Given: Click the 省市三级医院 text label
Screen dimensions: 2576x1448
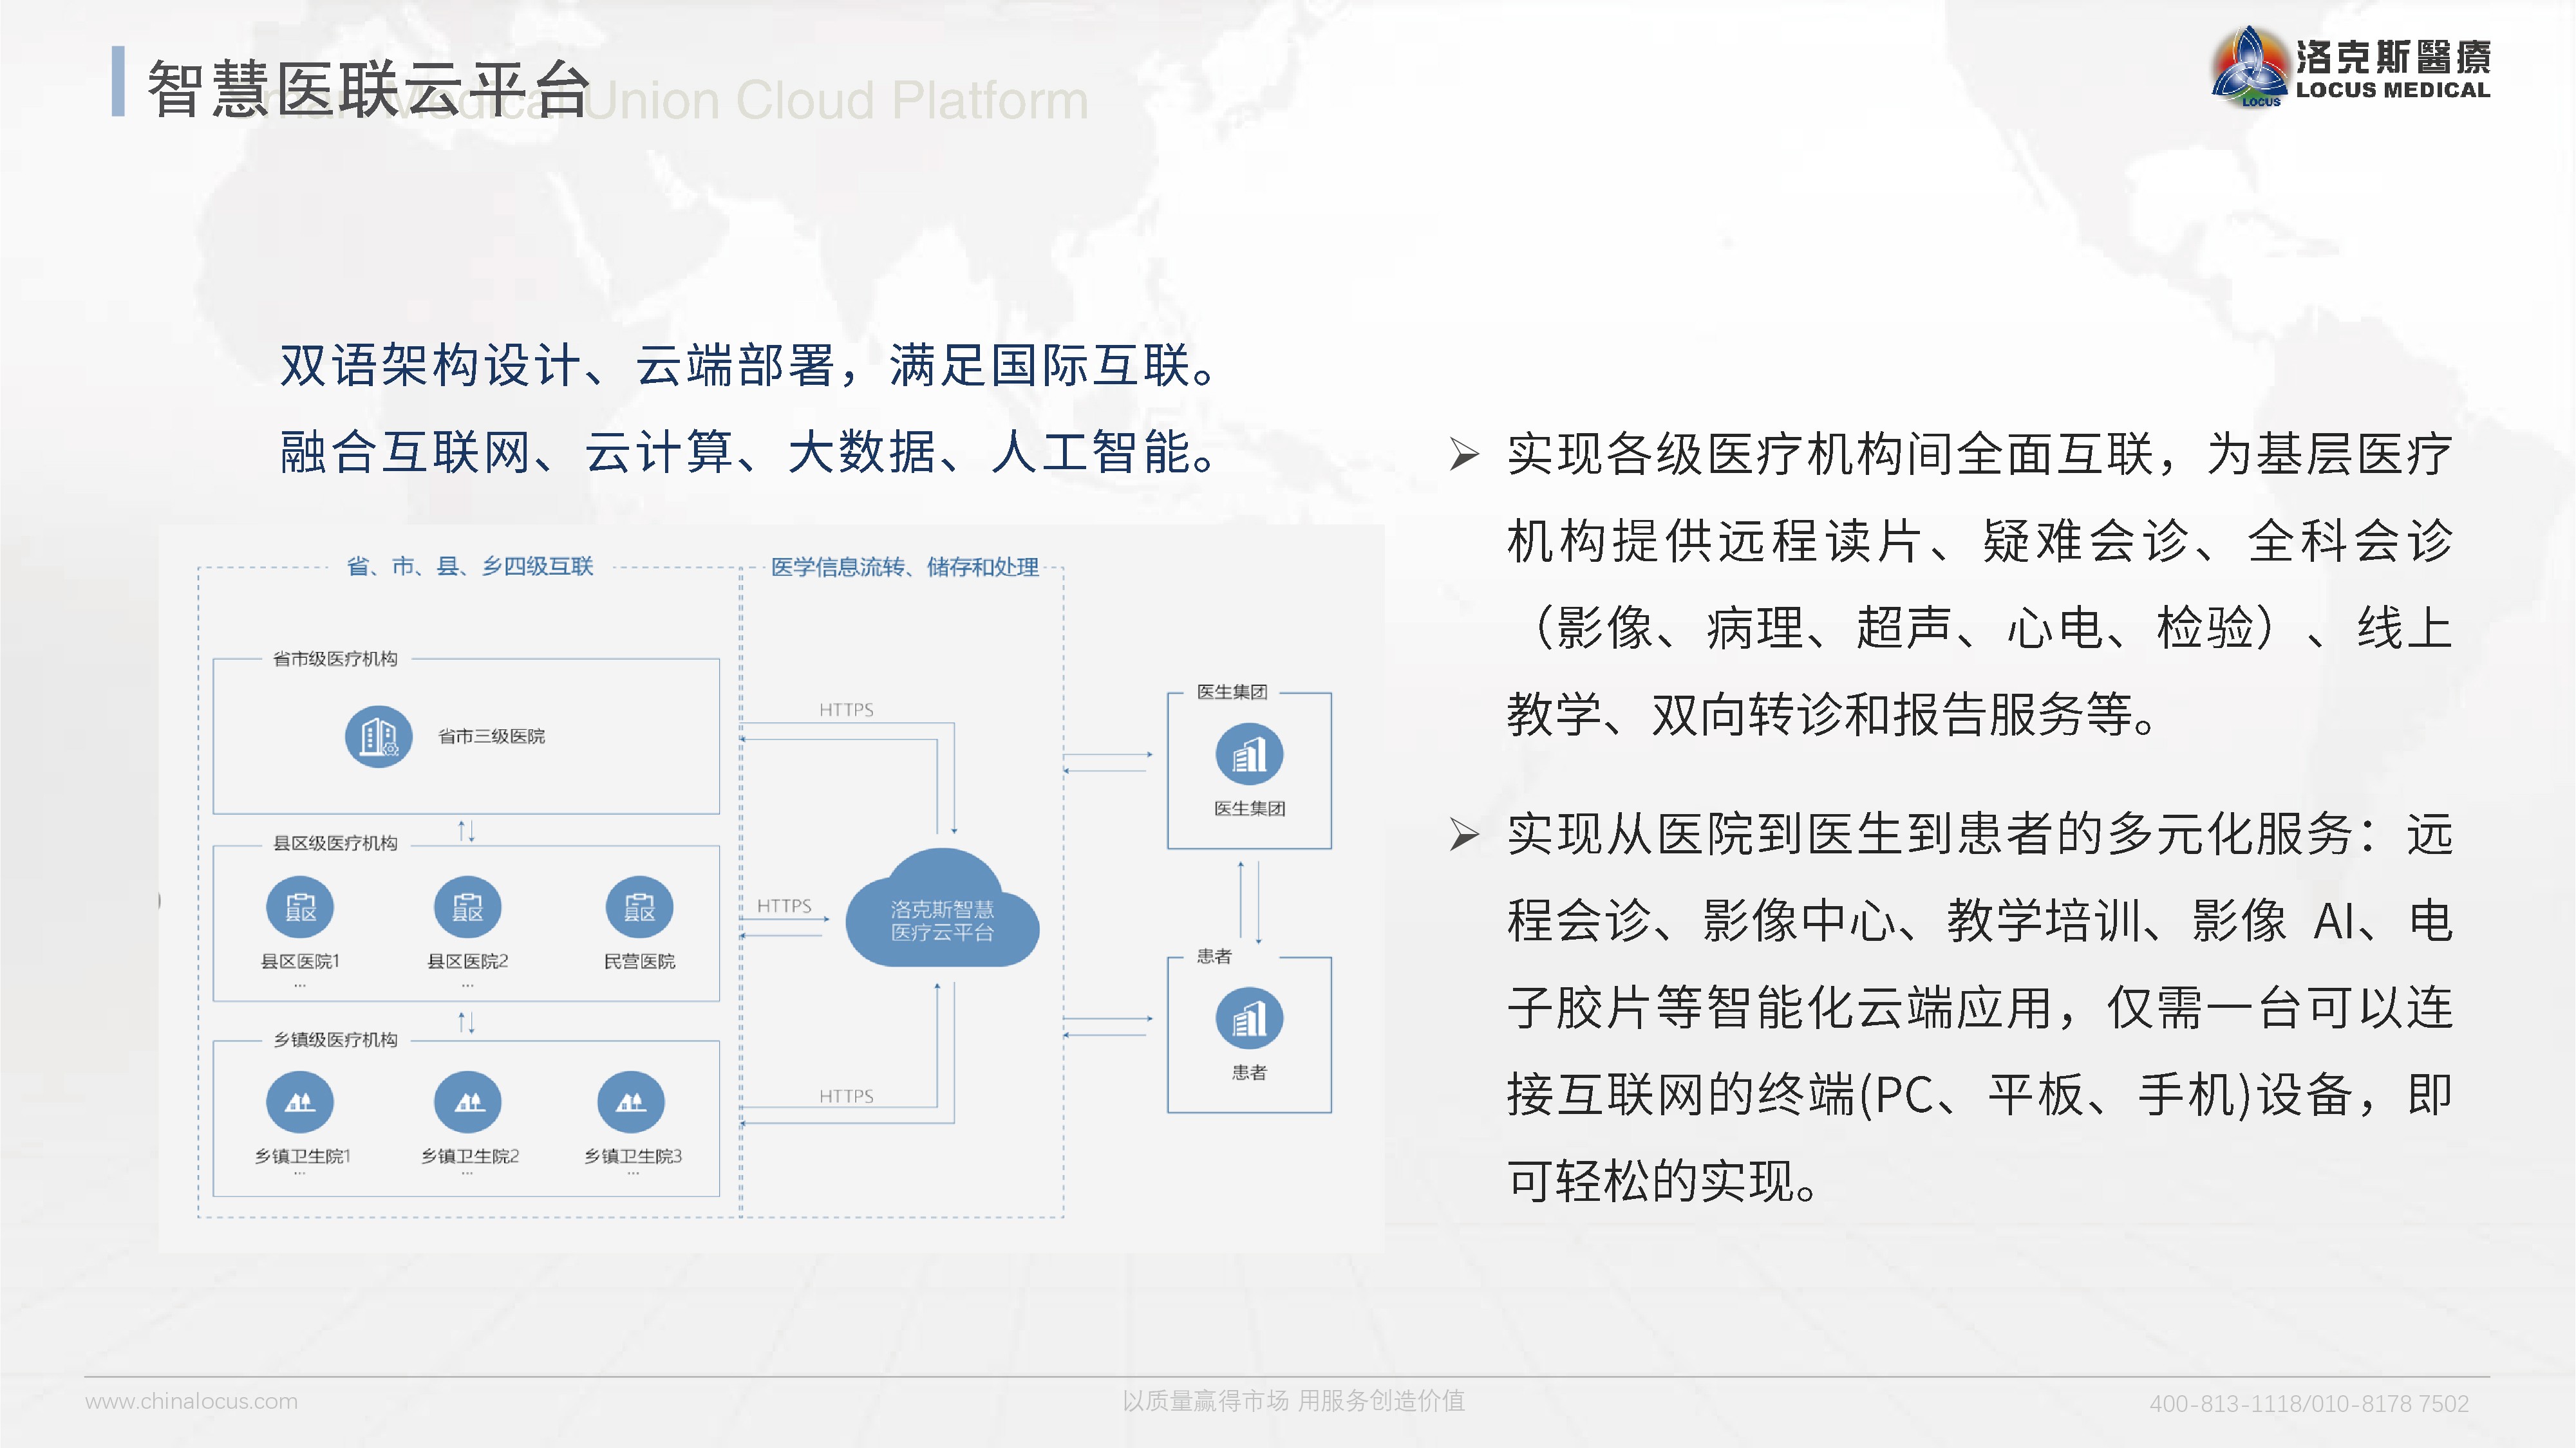Looking at the screenshot, I should [x=491, y=736].
